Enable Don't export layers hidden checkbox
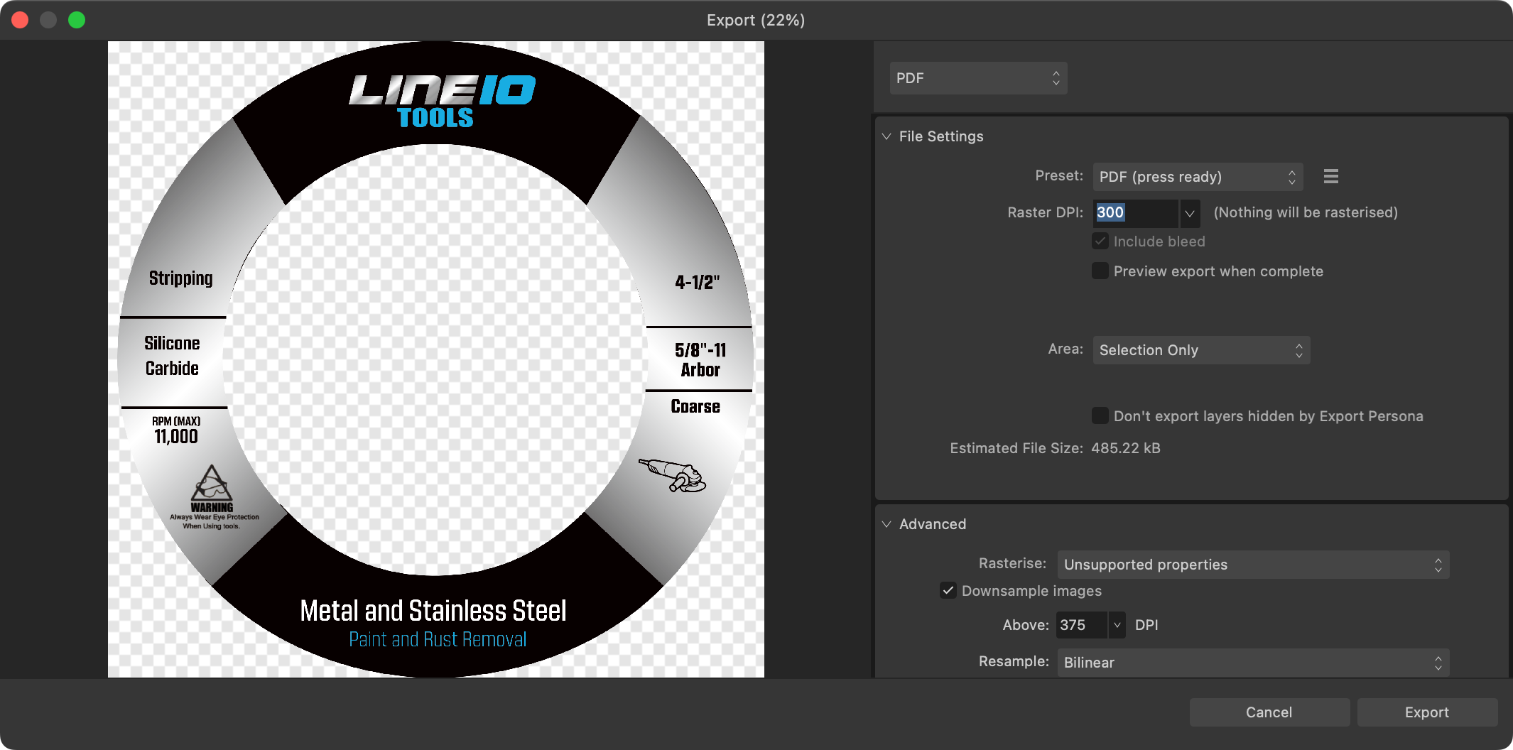This screenshot has height=750, width=1513. coord(1100,416)
